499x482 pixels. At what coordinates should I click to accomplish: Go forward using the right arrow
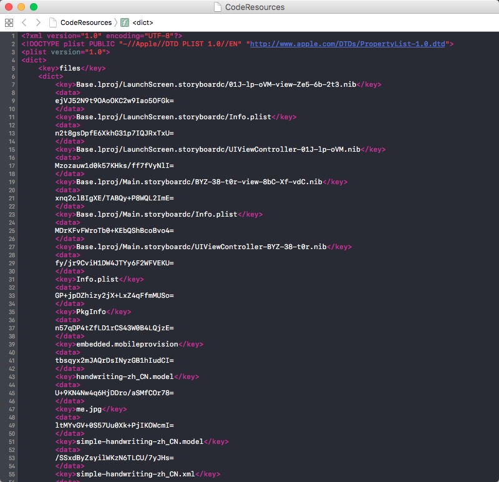[38, 22]
